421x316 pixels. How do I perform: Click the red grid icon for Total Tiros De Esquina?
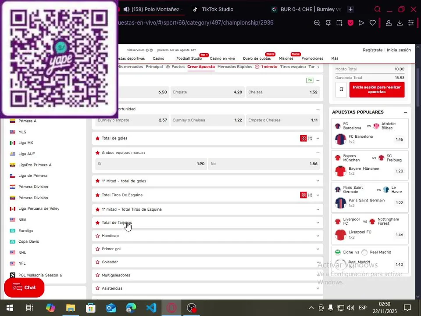pos(303,195)
